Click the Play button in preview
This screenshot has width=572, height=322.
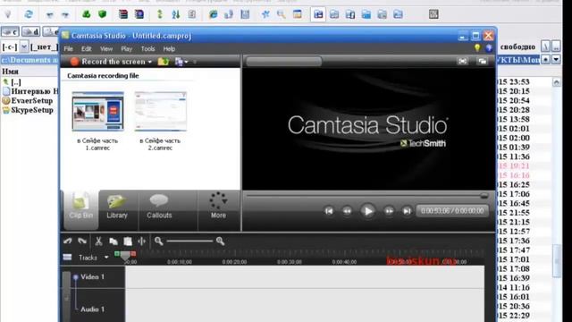(367, 211)
